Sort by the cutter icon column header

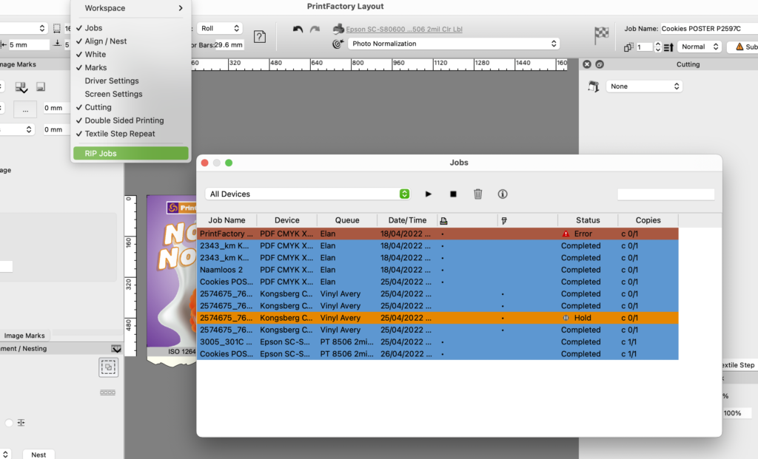coord(503,220)
